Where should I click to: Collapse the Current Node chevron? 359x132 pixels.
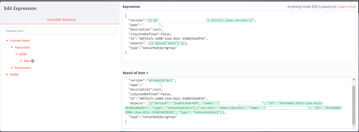7,41
